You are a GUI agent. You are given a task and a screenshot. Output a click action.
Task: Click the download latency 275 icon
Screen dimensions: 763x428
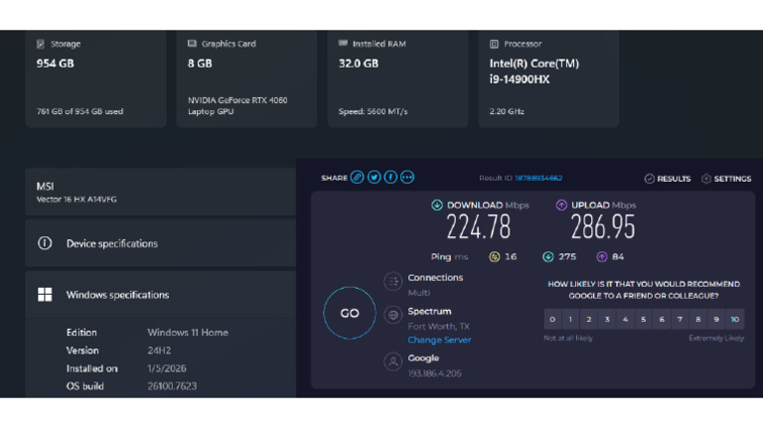tap(548, 257)
